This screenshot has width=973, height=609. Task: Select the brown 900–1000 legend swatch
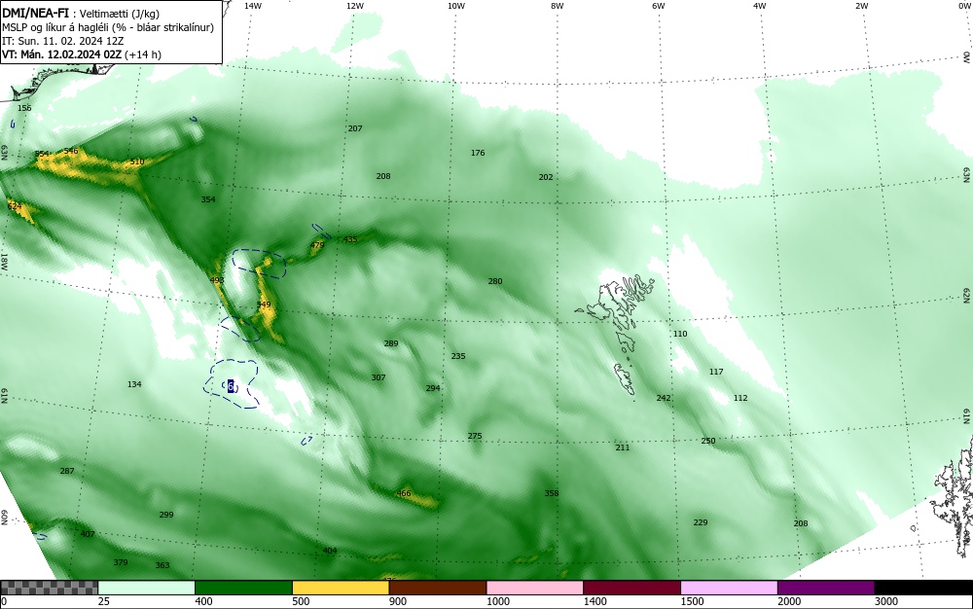click(438, 588)
